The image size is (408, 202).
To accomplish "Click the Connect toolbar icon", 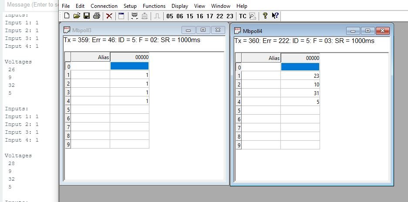I will pos(134,16).
